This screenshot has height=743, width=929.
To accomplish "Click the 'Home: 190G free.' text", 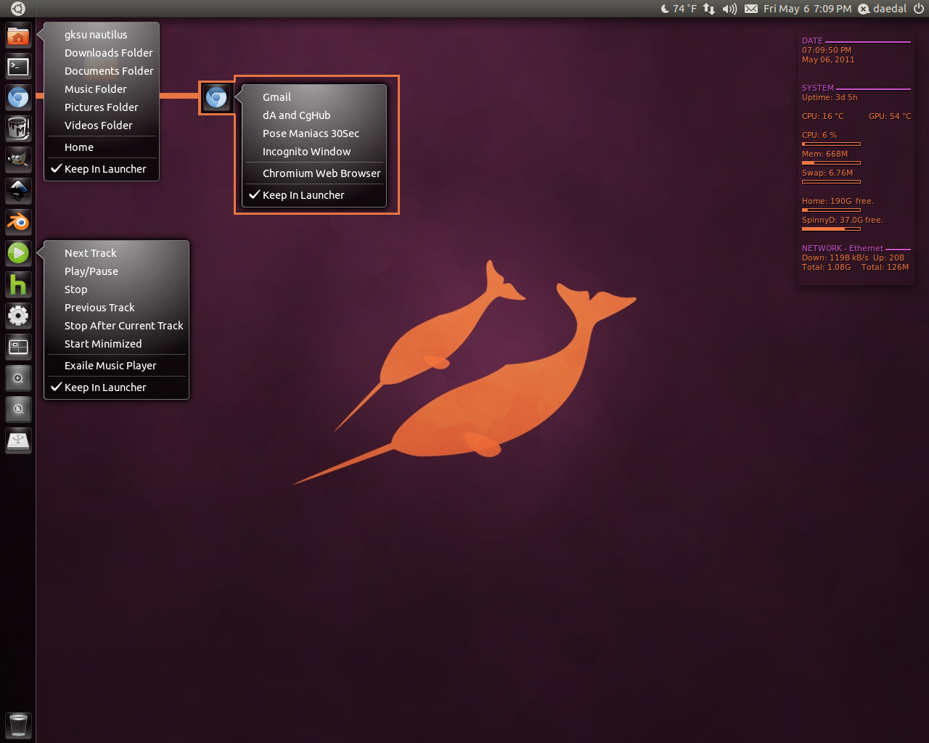I will 838,201.
